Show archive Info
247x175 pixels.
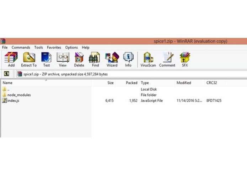(128, 60)
